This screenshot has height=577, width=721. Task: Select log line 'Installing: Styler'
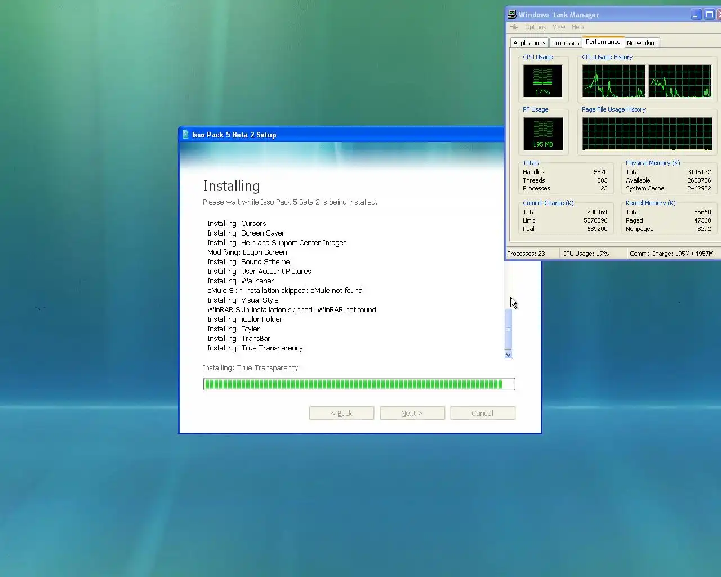click(234, 329)
